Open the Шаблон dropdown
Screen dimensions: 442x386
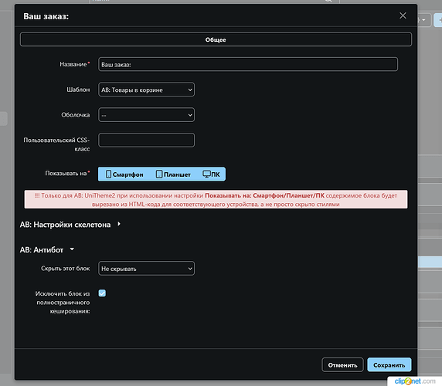click(x=146, y=90)
